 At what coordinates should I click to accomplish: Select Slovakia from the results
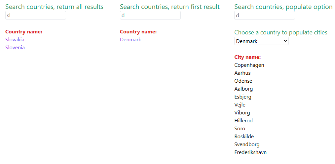15,40
